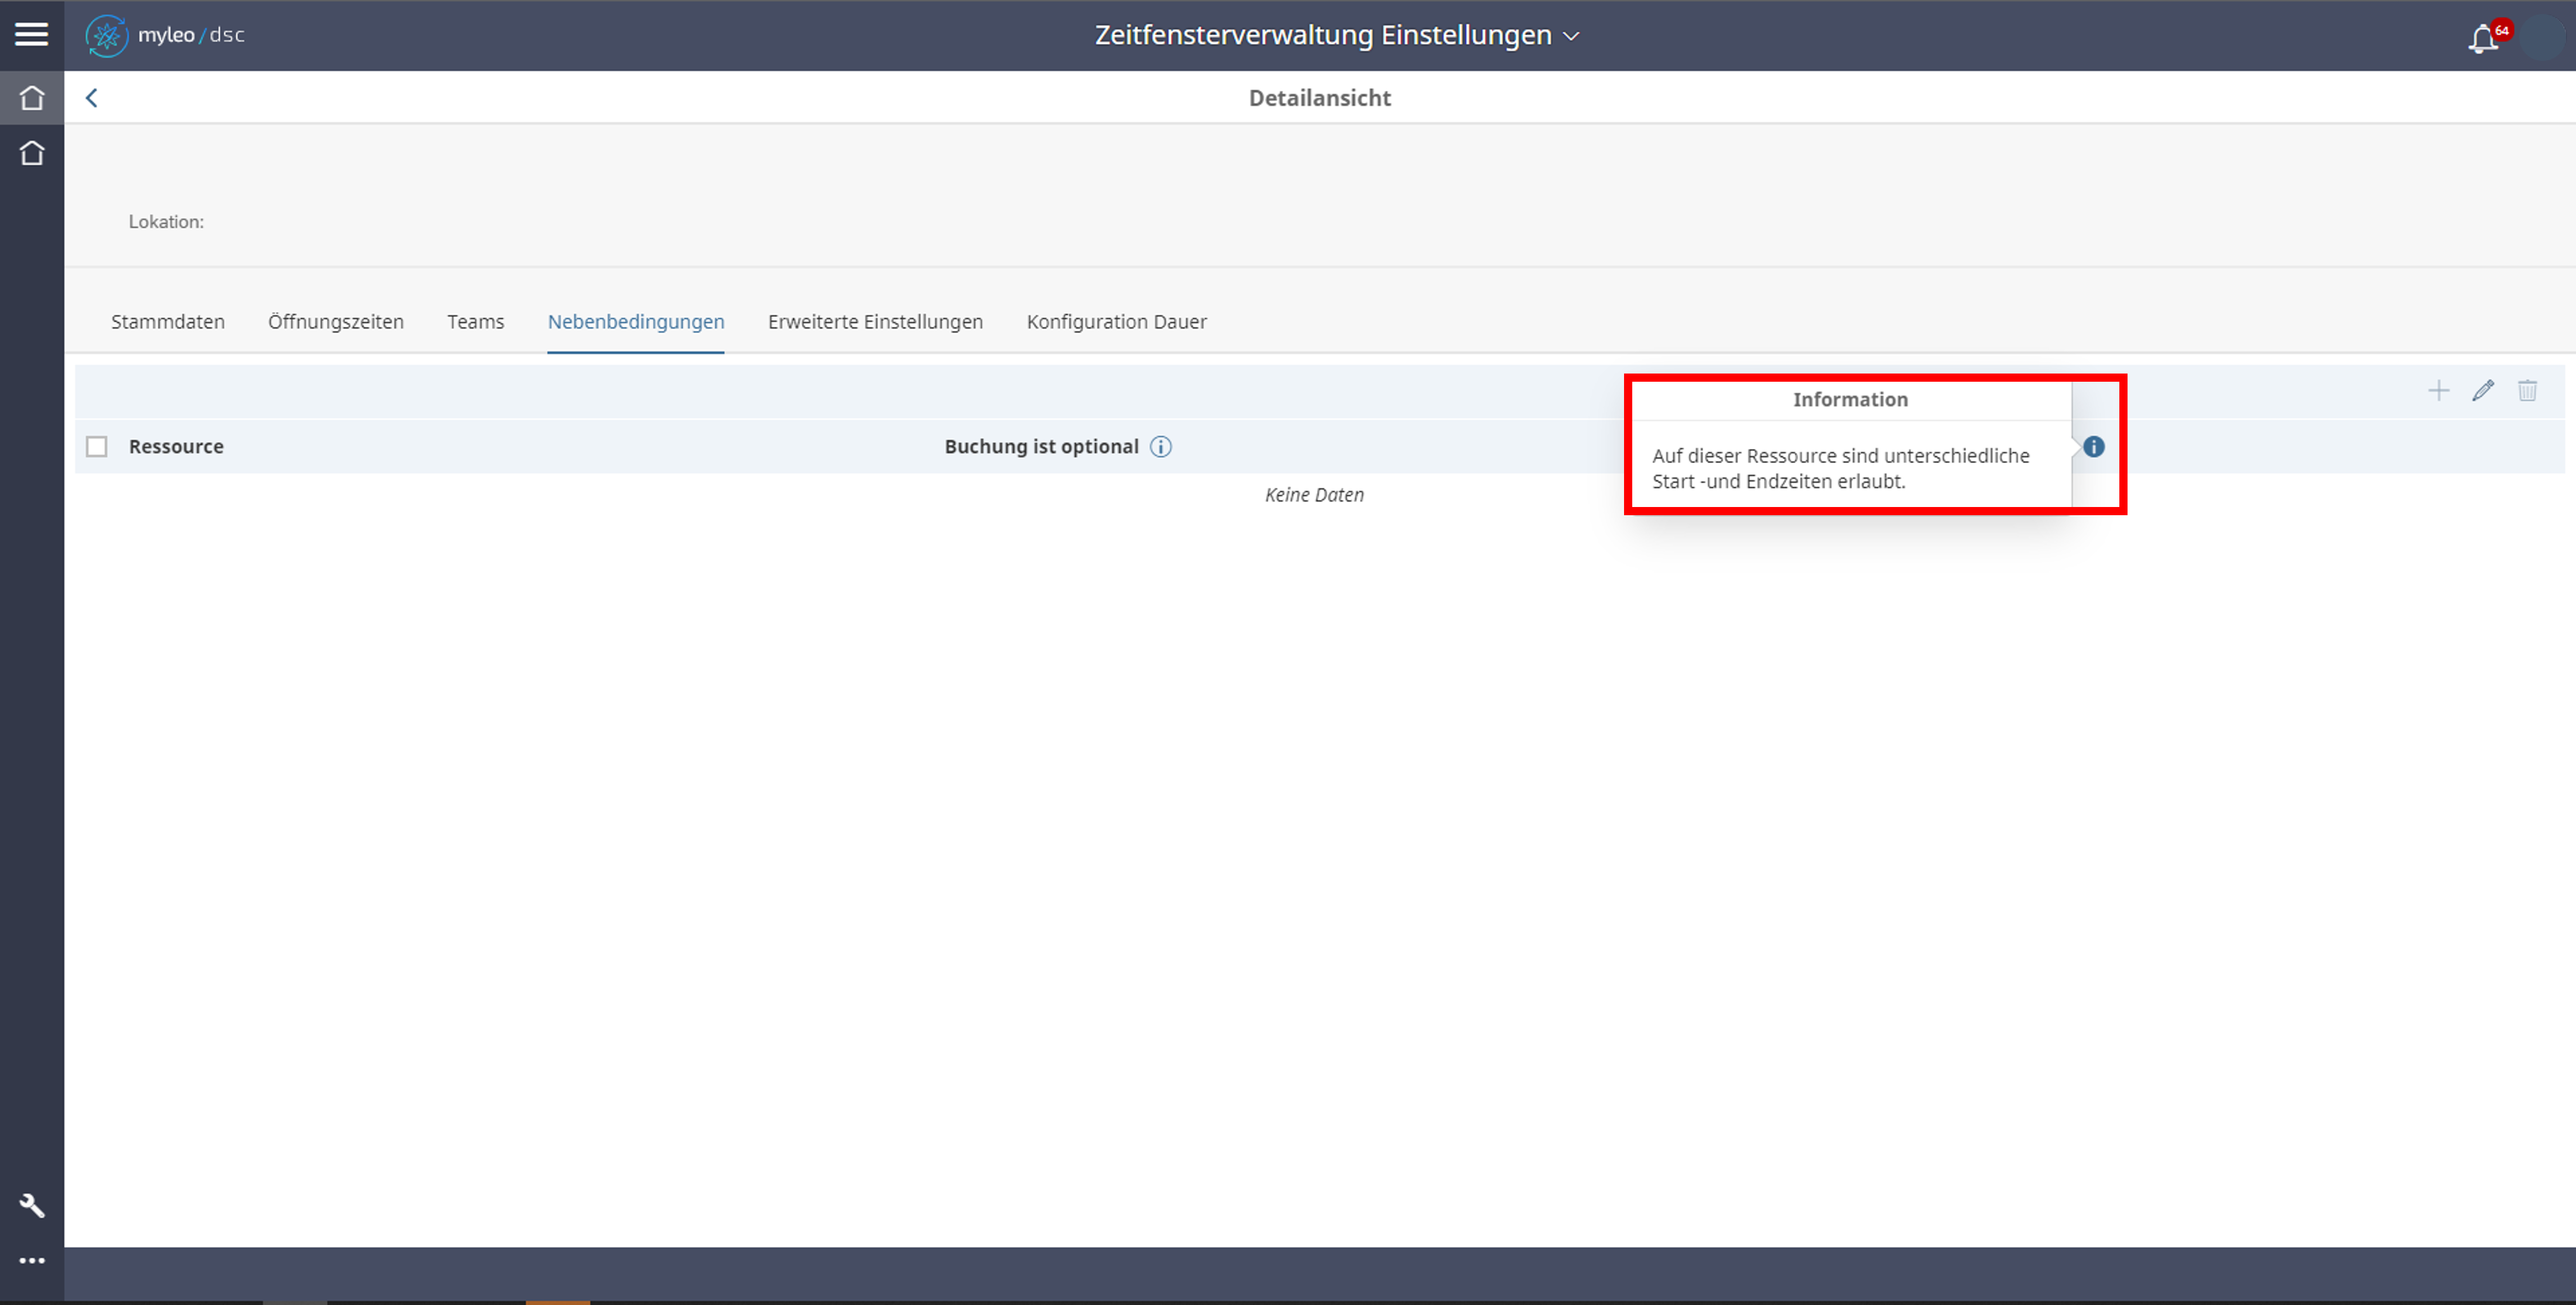Toggle the select-all checkbox beside Ressource
This screenshot has width=2576, height=1305.
tap(97, 446)
